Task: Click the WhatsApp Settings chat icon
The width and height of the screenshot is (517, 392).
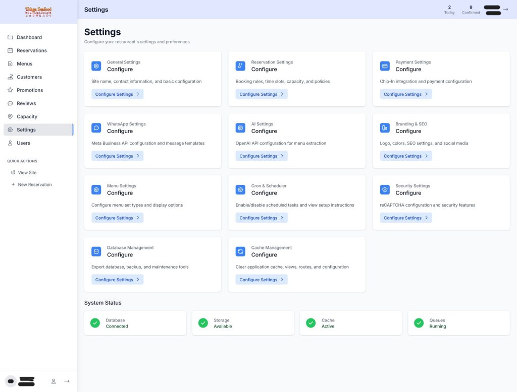Action: pos(96,128)
